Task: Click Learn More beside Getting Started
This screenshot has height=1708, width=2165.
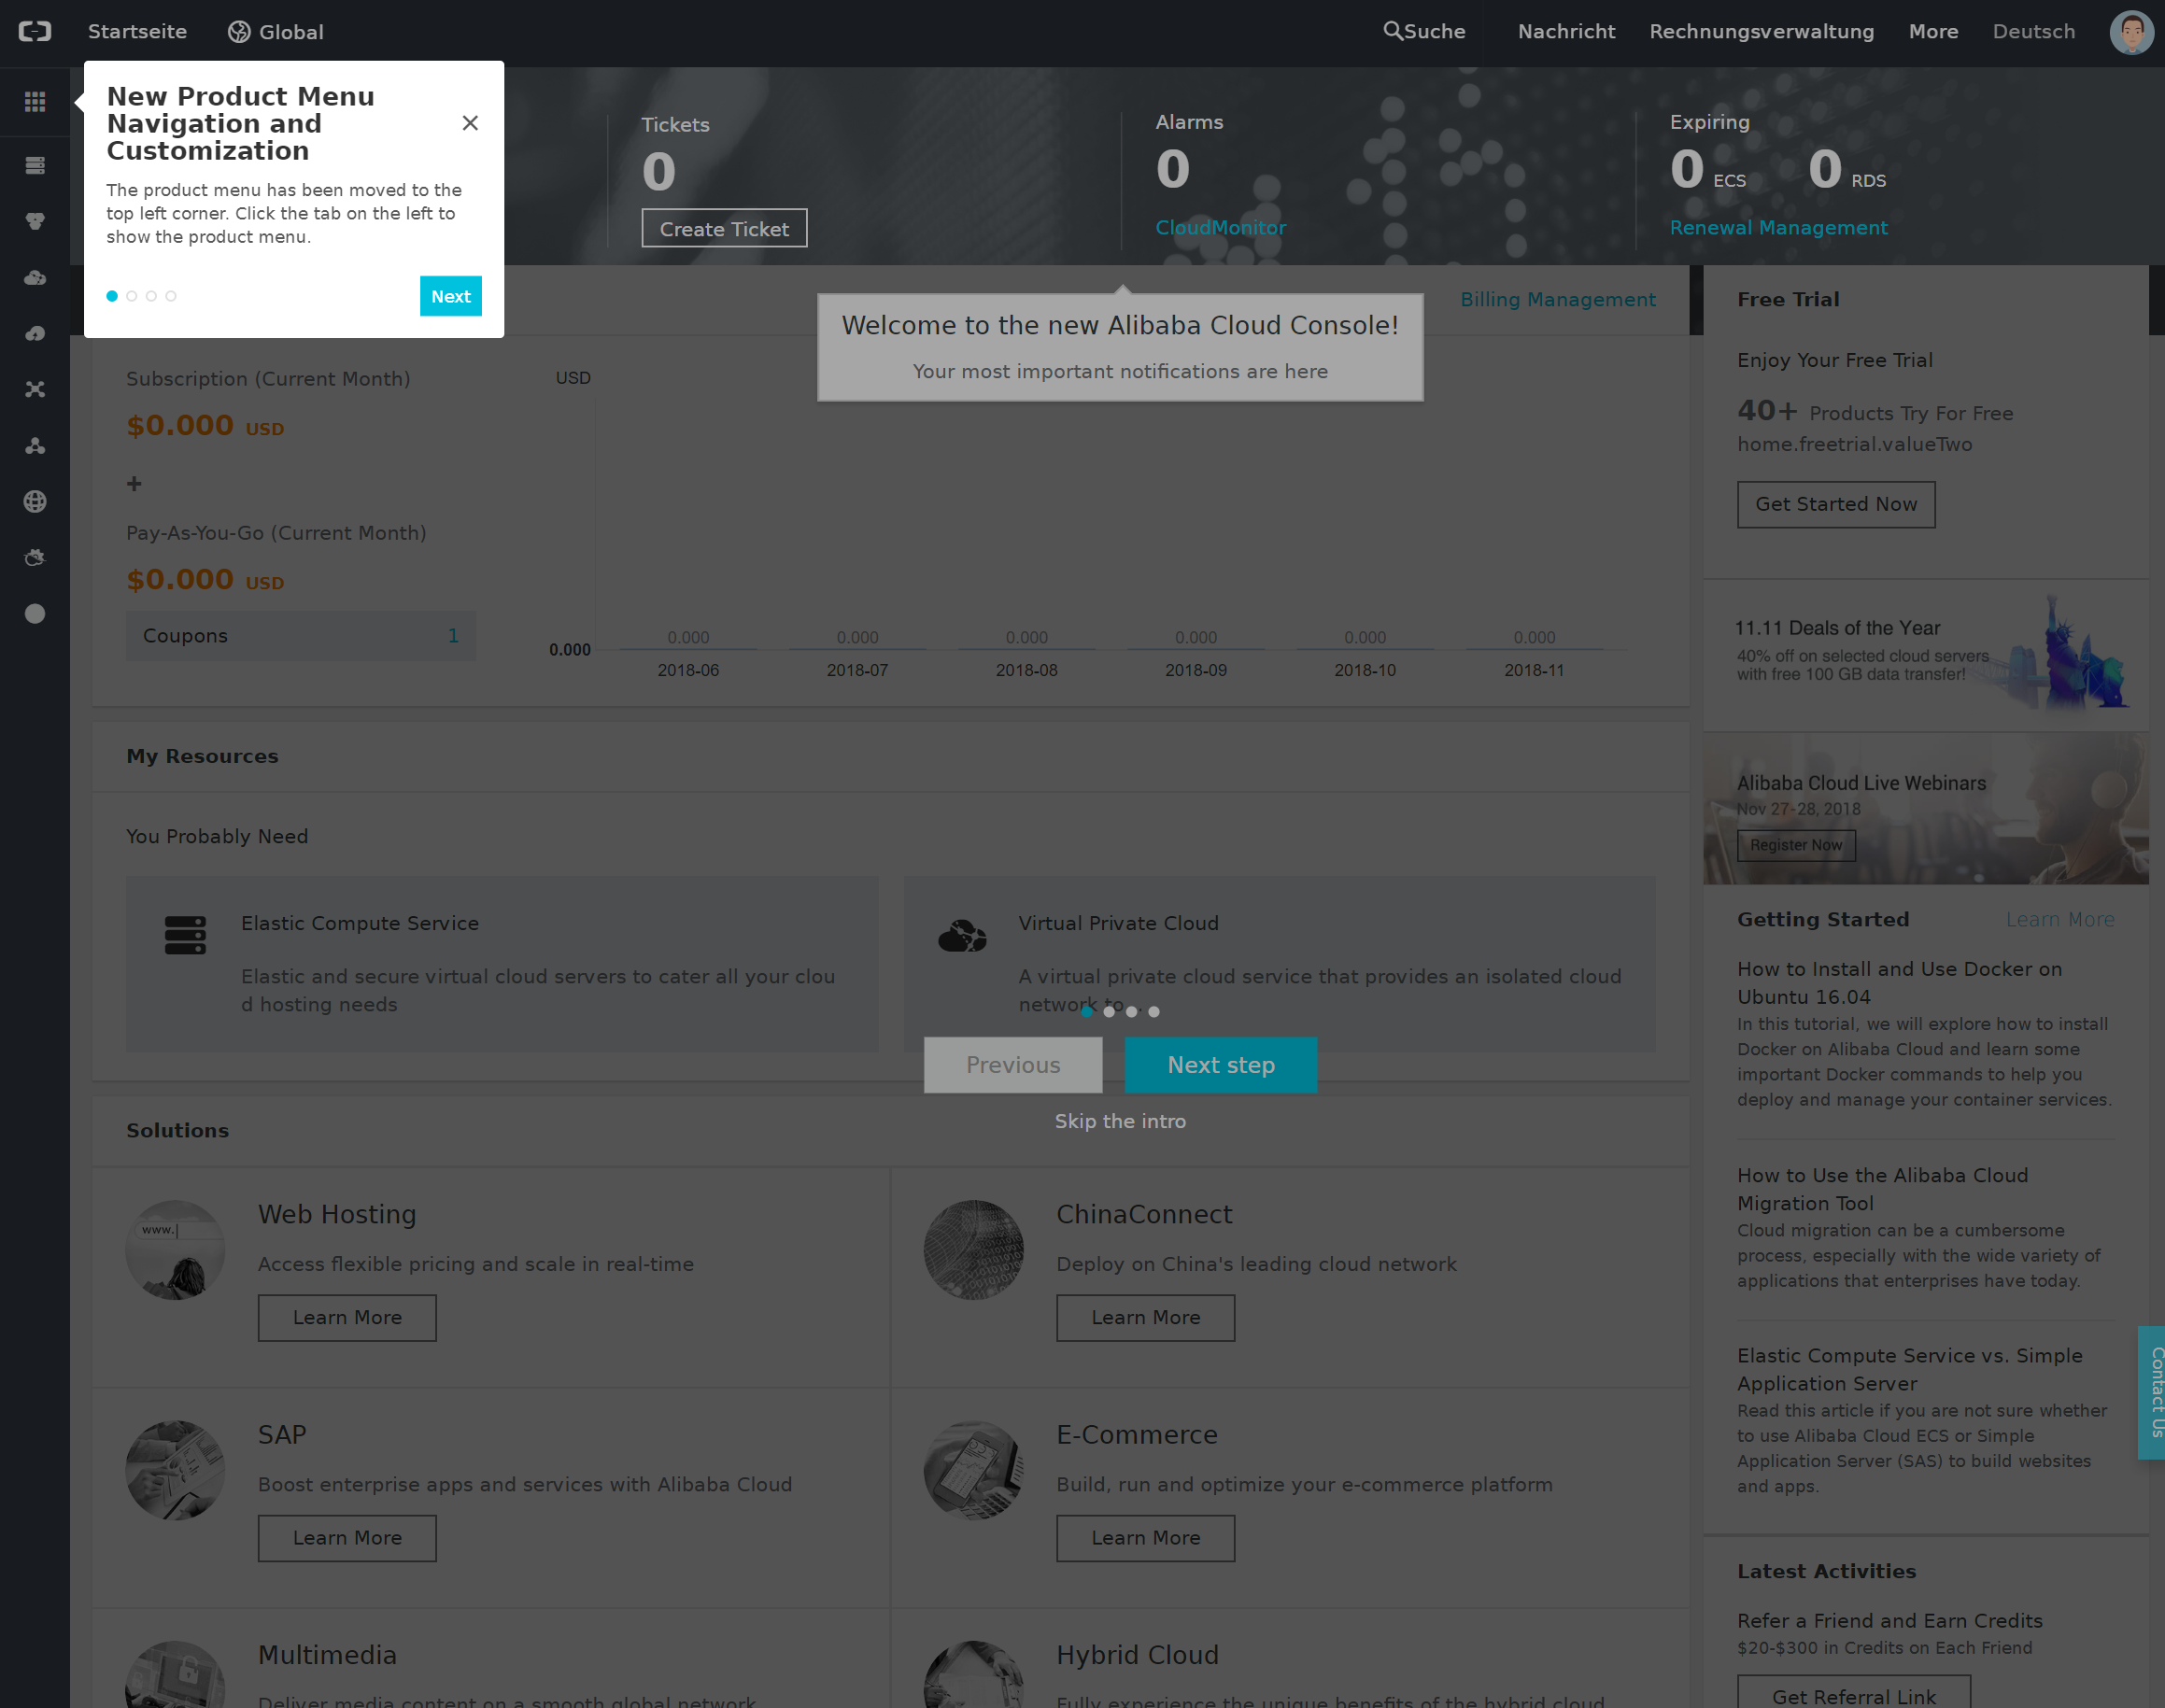Action: (2060, 919)
